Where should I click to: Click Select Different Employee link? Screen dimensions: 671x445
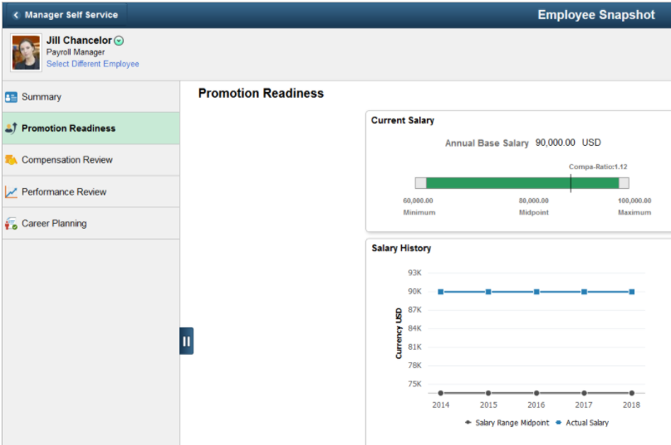tap(93, 64)
